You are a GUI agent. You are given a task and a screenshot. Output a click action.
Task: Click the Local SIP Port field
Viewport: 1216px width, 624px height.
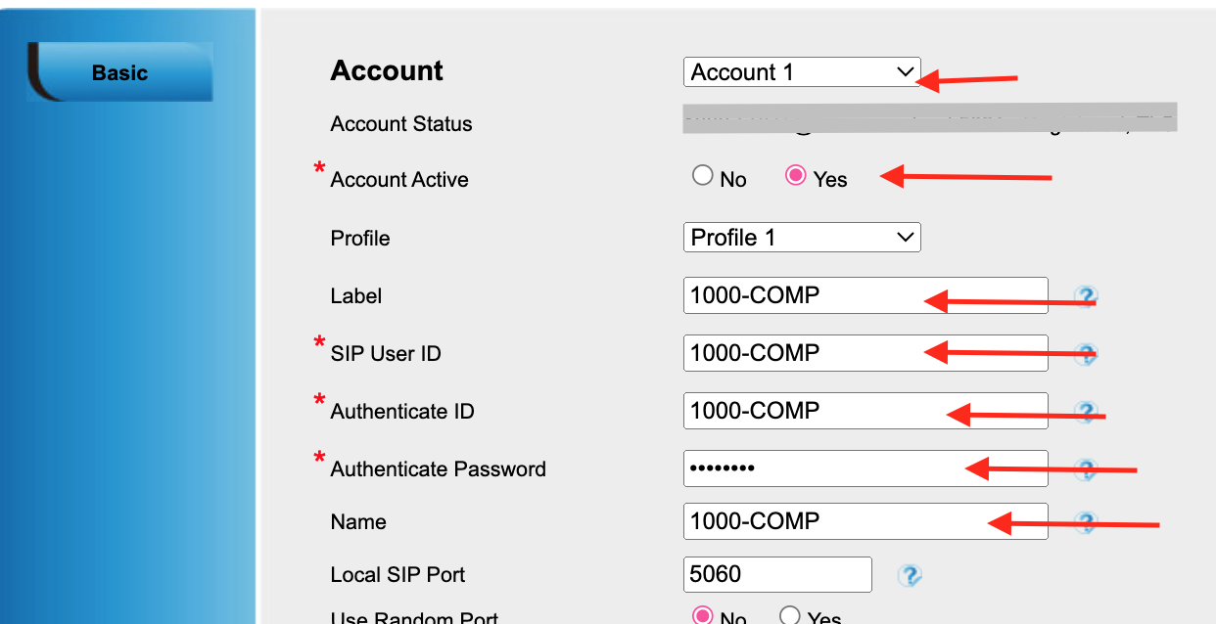click(776, 574)
